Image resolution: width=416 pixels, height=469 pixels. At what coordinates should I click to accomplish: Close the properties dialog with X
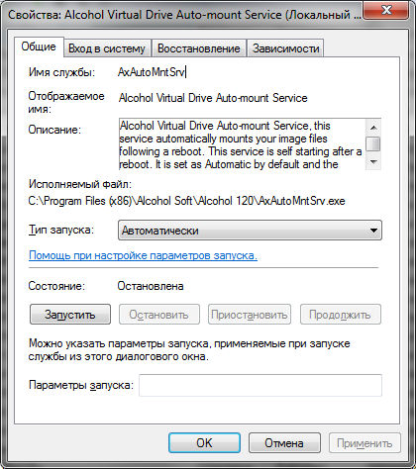coord(386,10)
